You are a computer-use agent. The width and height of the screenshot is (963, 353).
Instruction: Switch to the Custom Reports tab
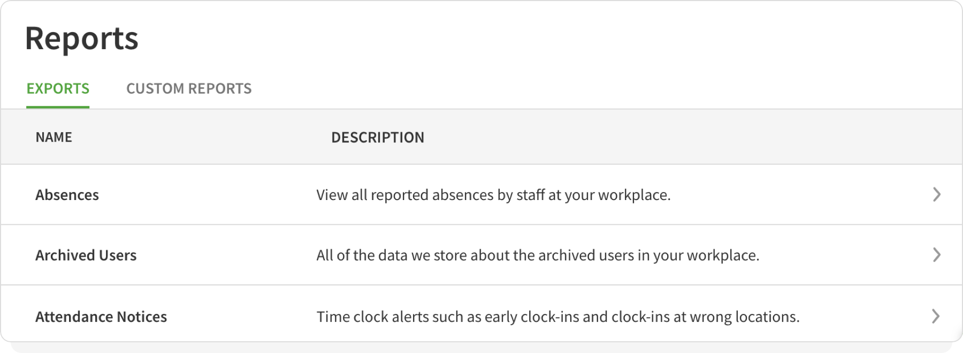(x=189, y=88)
